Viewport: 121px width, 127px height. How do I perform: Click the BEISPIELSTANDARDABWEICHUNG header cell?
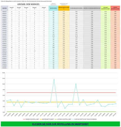click(x=92, y=8)
